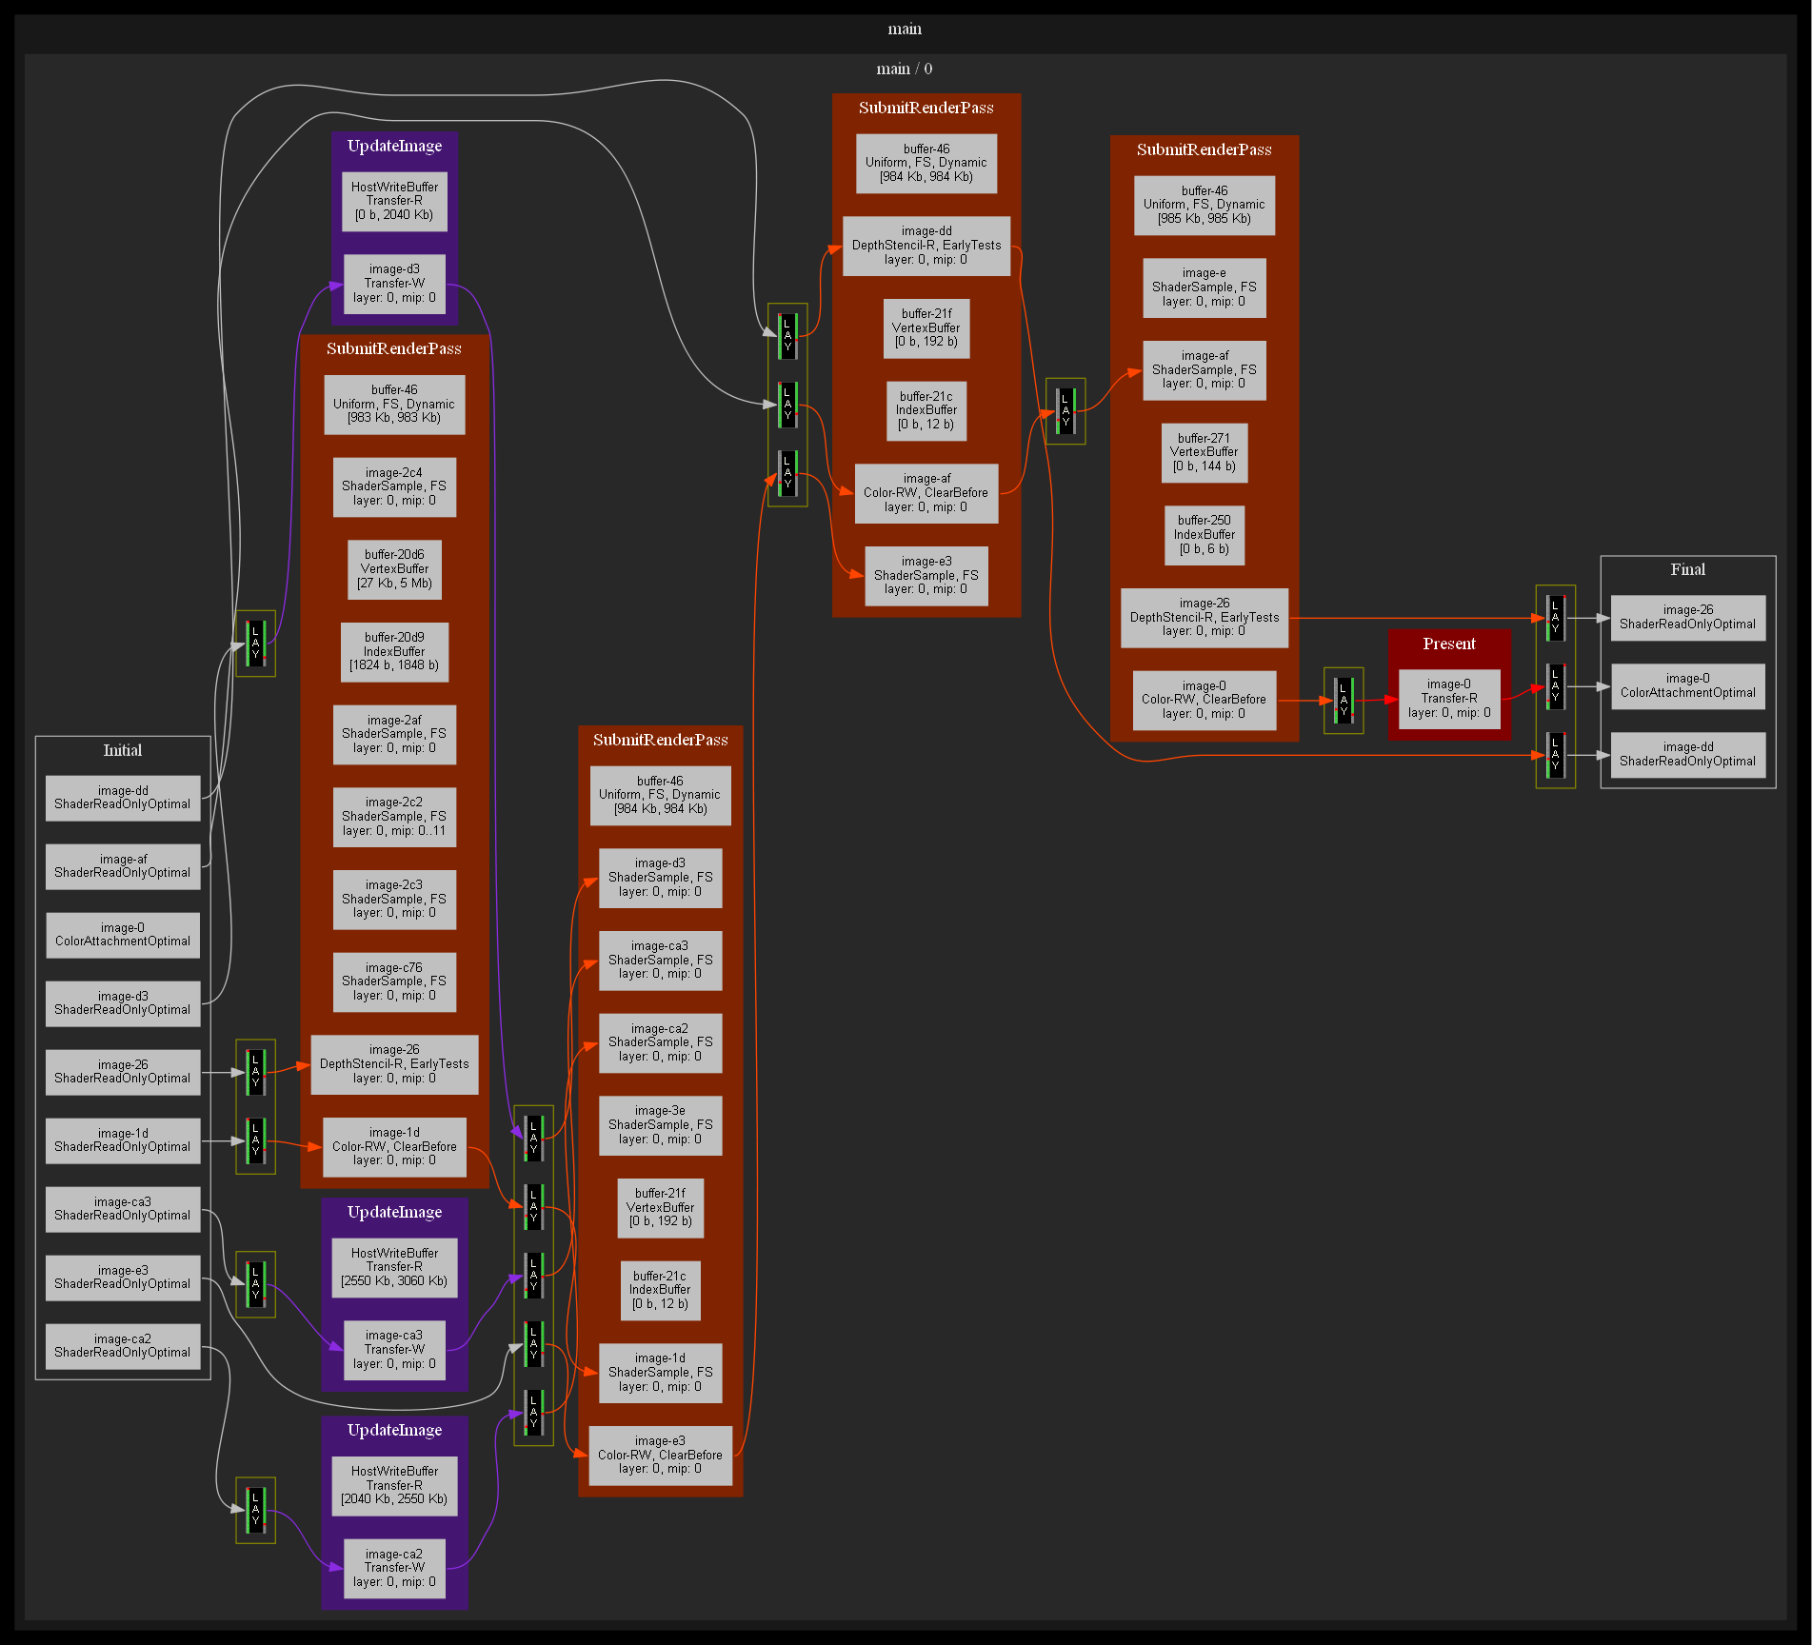Click LAY node left of Final image-dd
Image resolution: width=1812 pixels, height=1645 pixels.
1555,755
